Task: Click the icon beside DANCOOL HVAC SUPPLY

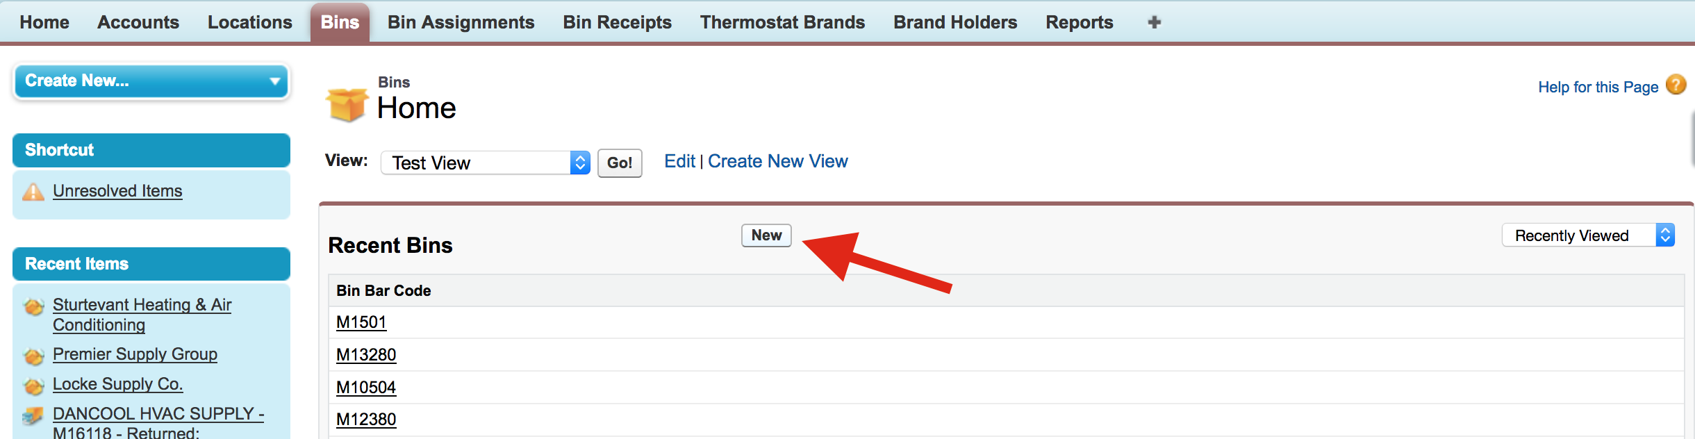Action: (33, 416)
